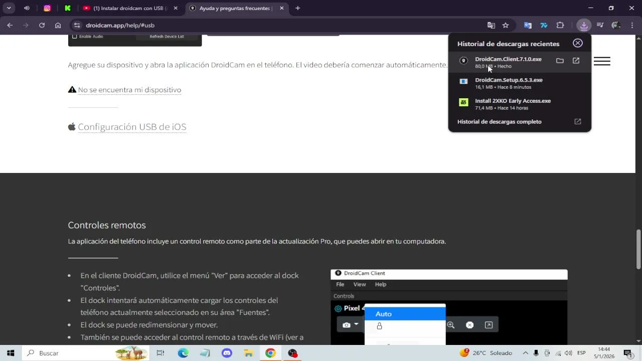Open the media controls button
642x361 pixels.
click(600, 25)
